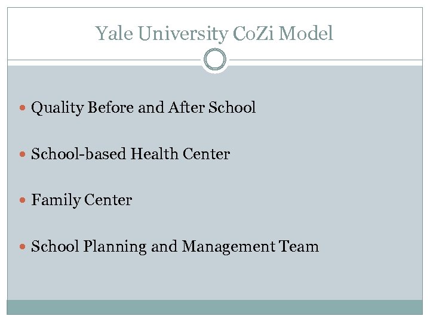The image size is (430, 322).
Task: Click the Quality Before and After School text
Action: [x=143, y=107]
